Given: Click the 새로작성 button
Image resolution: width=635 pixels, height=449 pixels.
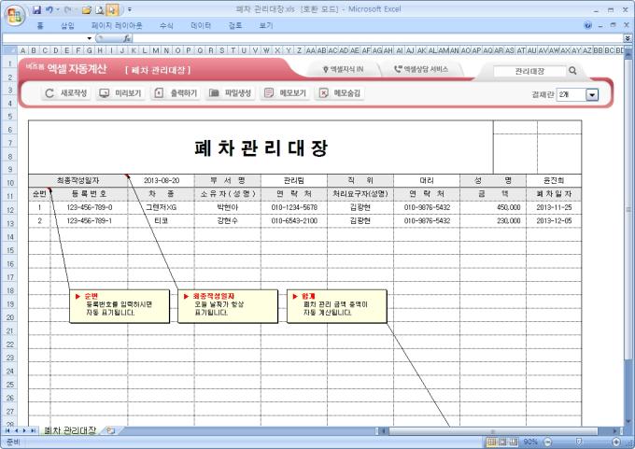Looking at the screenshot, I should (x=66, y=93).
